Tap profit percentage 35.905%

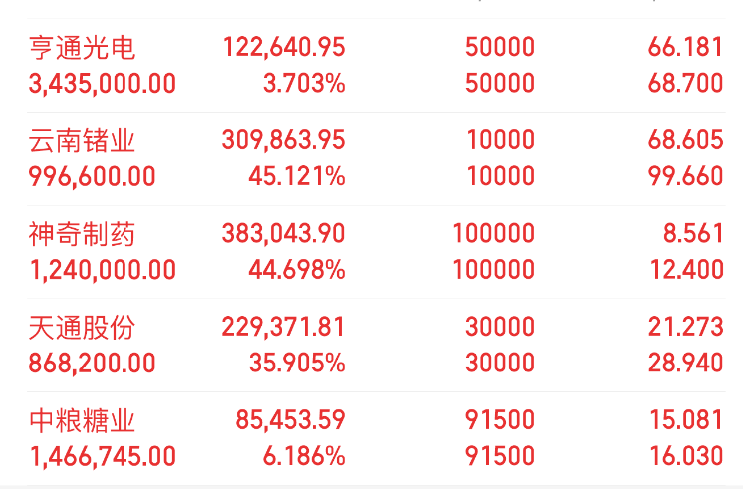(297, 363)
